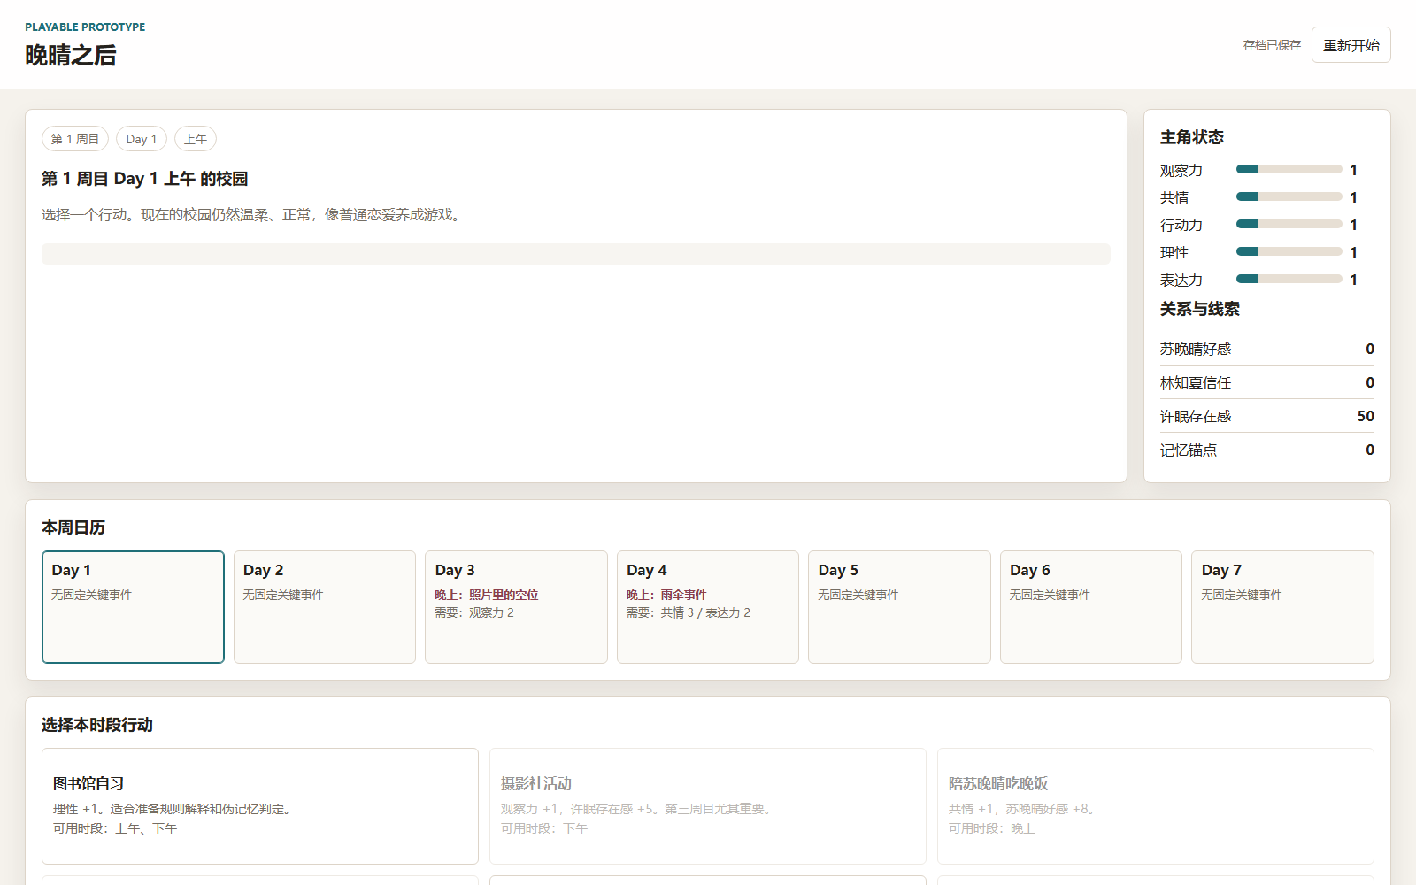The image size is (1416, 885).
Task: Click the 表达力 progress bar
Action: pyautogui.click(x=1289, y=279)
